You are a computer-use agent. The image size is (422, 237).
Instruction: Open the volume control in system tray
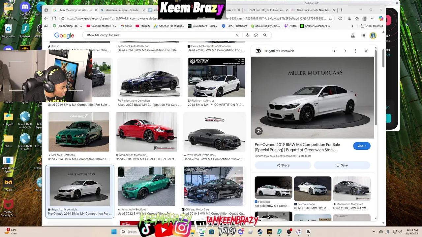[400, 232]
